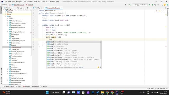The image size is (169, 95).
Task: Expand all in Project panel
Action: (x=21, y=8)
